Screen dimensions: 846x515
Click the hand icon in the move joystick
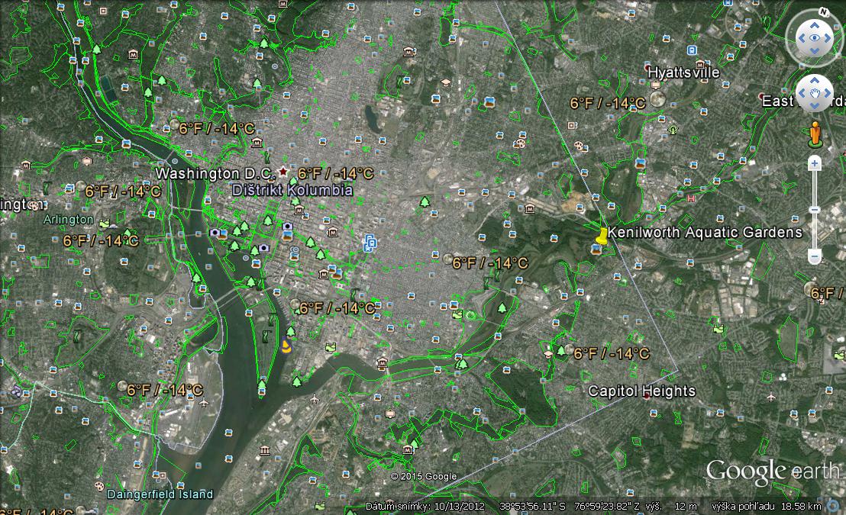pos(815,93)
